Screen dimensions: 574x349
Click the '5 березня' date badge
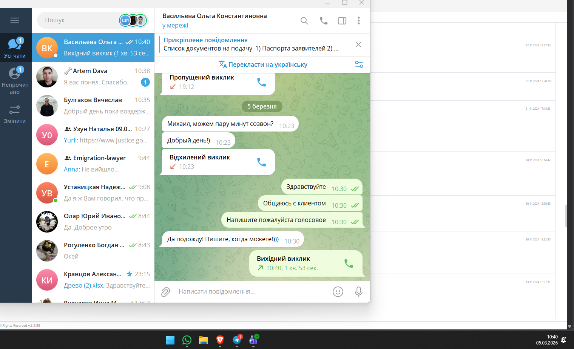(262, 106)
